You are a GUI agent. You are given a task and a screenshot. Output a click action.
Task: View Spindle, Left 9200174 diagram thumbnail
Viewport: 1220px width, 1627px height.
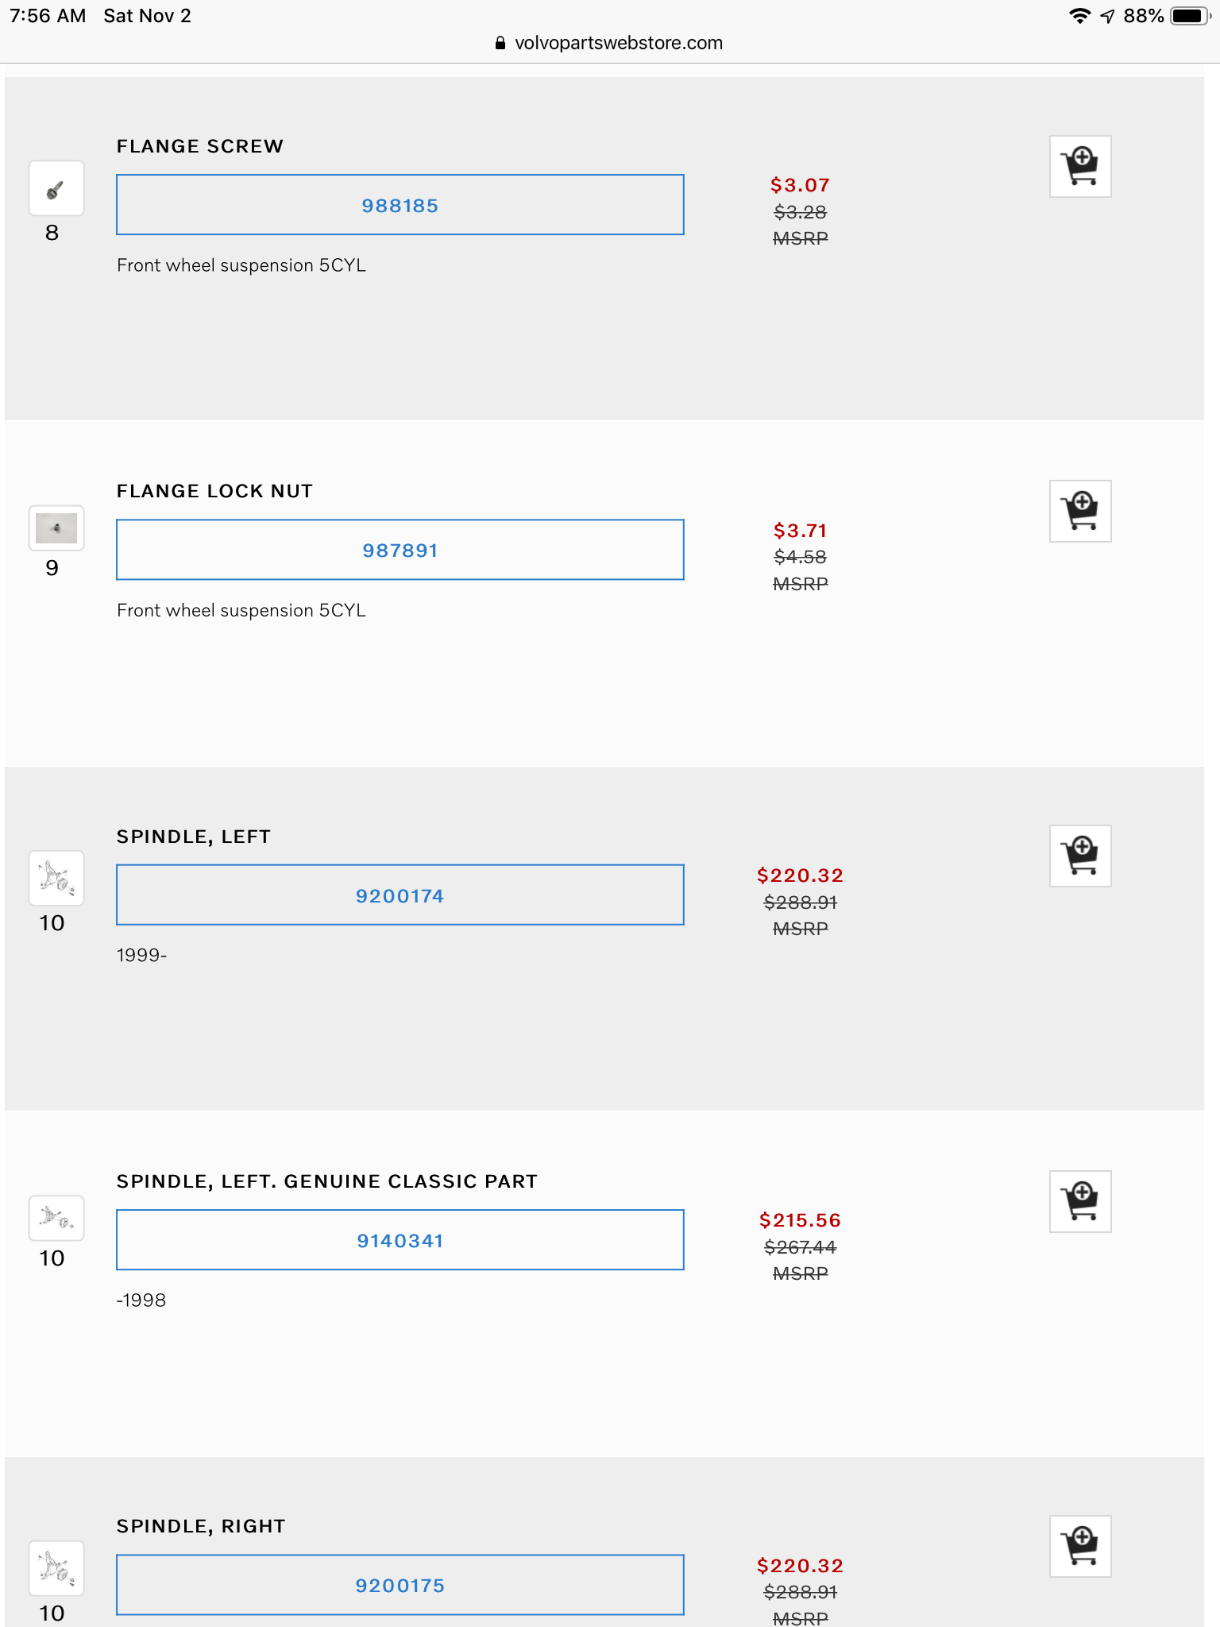(x=56, y=879)
